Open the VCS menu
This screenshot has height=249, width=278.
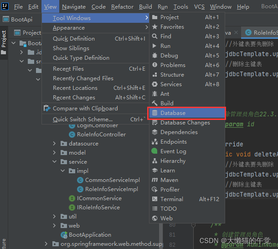[x=199, y=7]
